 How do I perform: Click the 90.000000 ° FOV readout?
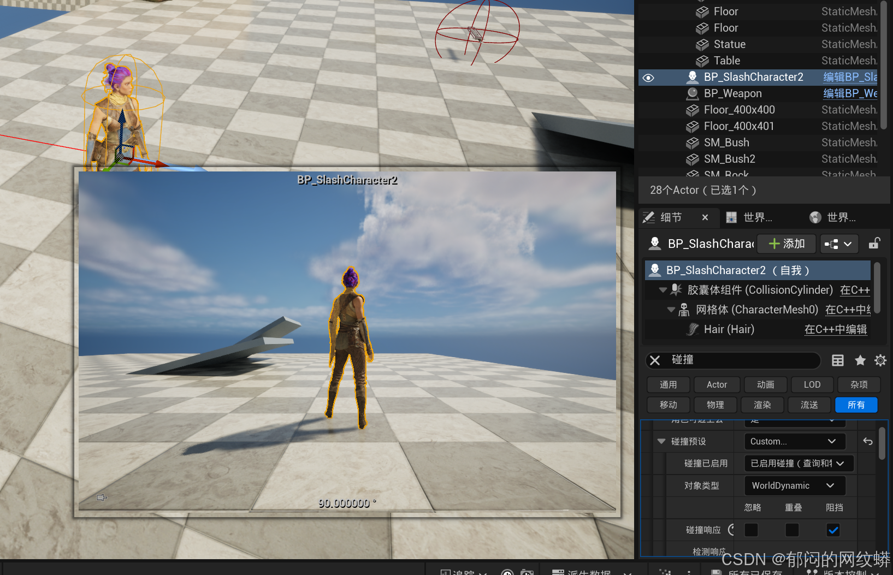pos(347,503)
